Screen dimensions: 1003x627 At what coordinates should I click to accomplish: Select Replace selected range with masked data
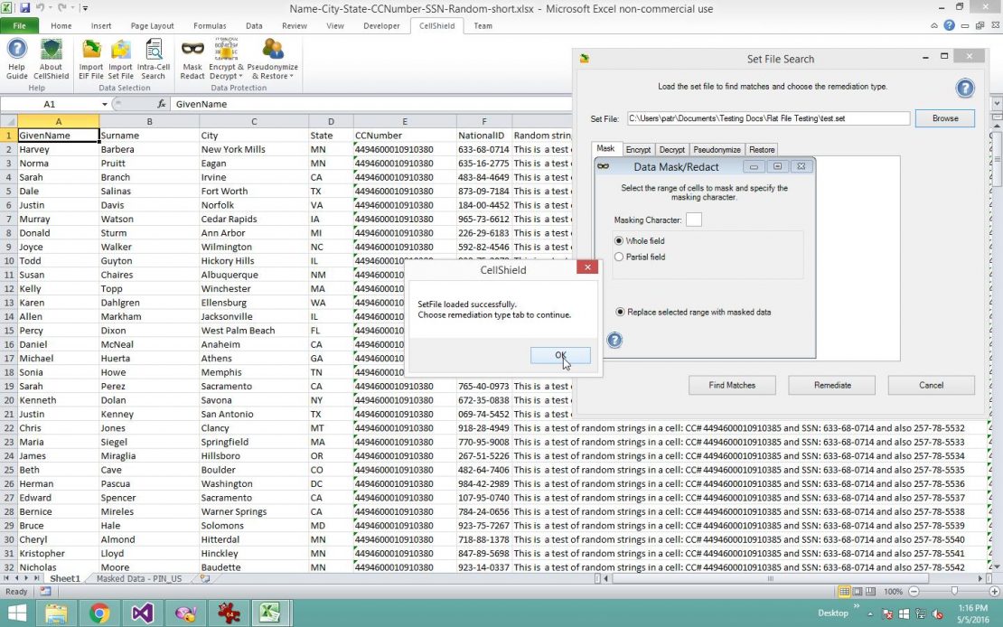(620, 312)
